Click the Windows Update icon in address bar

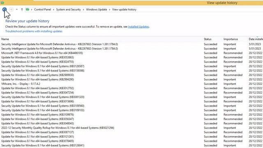(28, 9)
